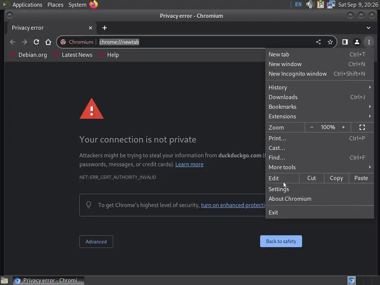
Task: Open the Applications menu in the panel
Action: 27,4
